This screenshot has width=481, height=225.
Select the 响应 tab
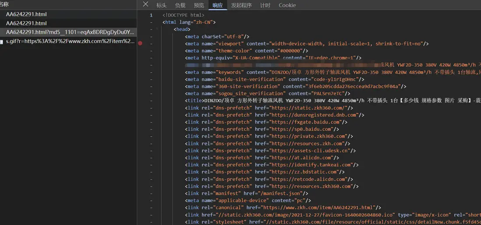217,5
